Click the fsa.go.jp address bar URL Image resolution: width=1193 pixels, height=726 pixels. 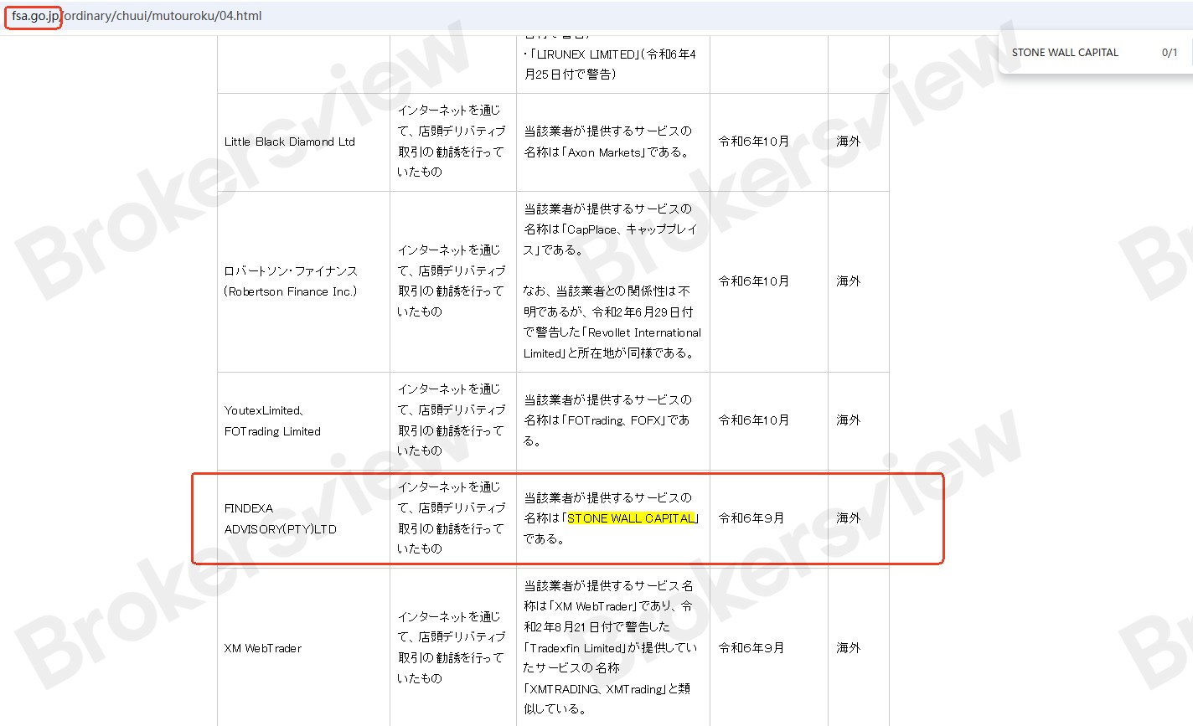[x=137, y=16]
